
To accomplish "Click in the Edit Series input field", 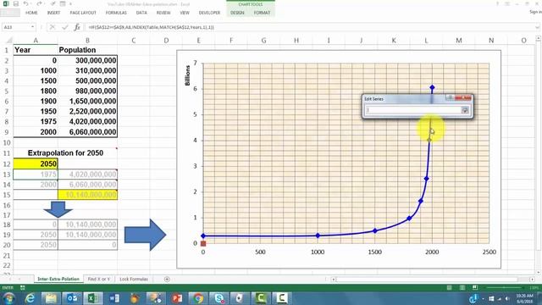I will pos(413,110).
